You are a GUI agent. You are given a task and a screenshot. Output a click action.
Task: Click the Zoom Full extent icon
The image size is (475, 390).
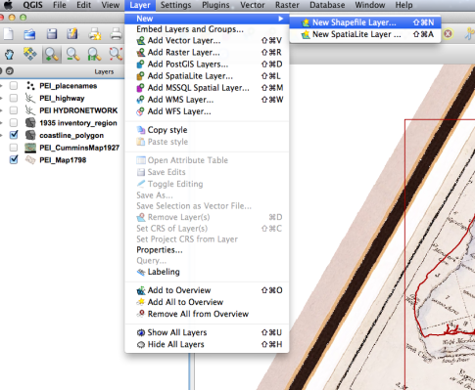[x=116, y=54]
